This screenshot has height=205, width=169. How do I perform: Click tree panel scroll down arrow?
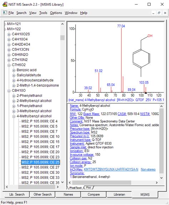(x=62, y=182)
